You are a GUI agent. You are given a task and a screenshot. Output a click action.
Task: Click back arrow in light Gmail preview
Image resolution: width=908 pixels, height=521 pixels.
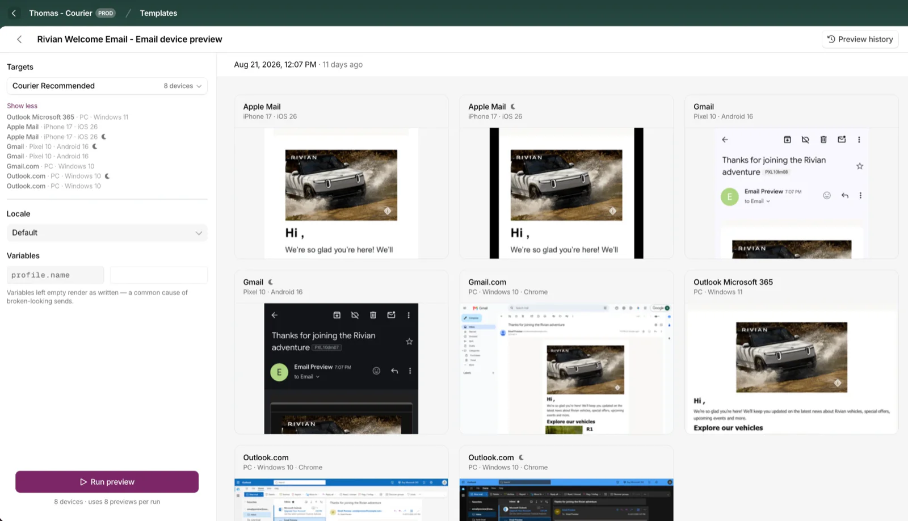(x=725, y=140)
